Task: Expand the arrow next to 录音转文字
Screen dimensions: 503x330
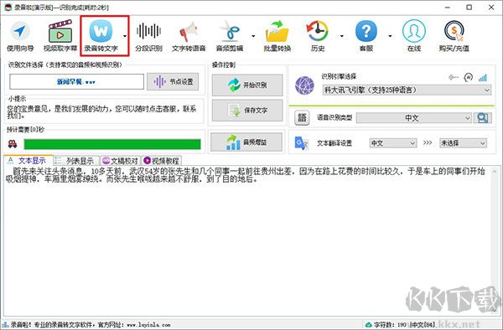Action: click(x=125, y=36)
